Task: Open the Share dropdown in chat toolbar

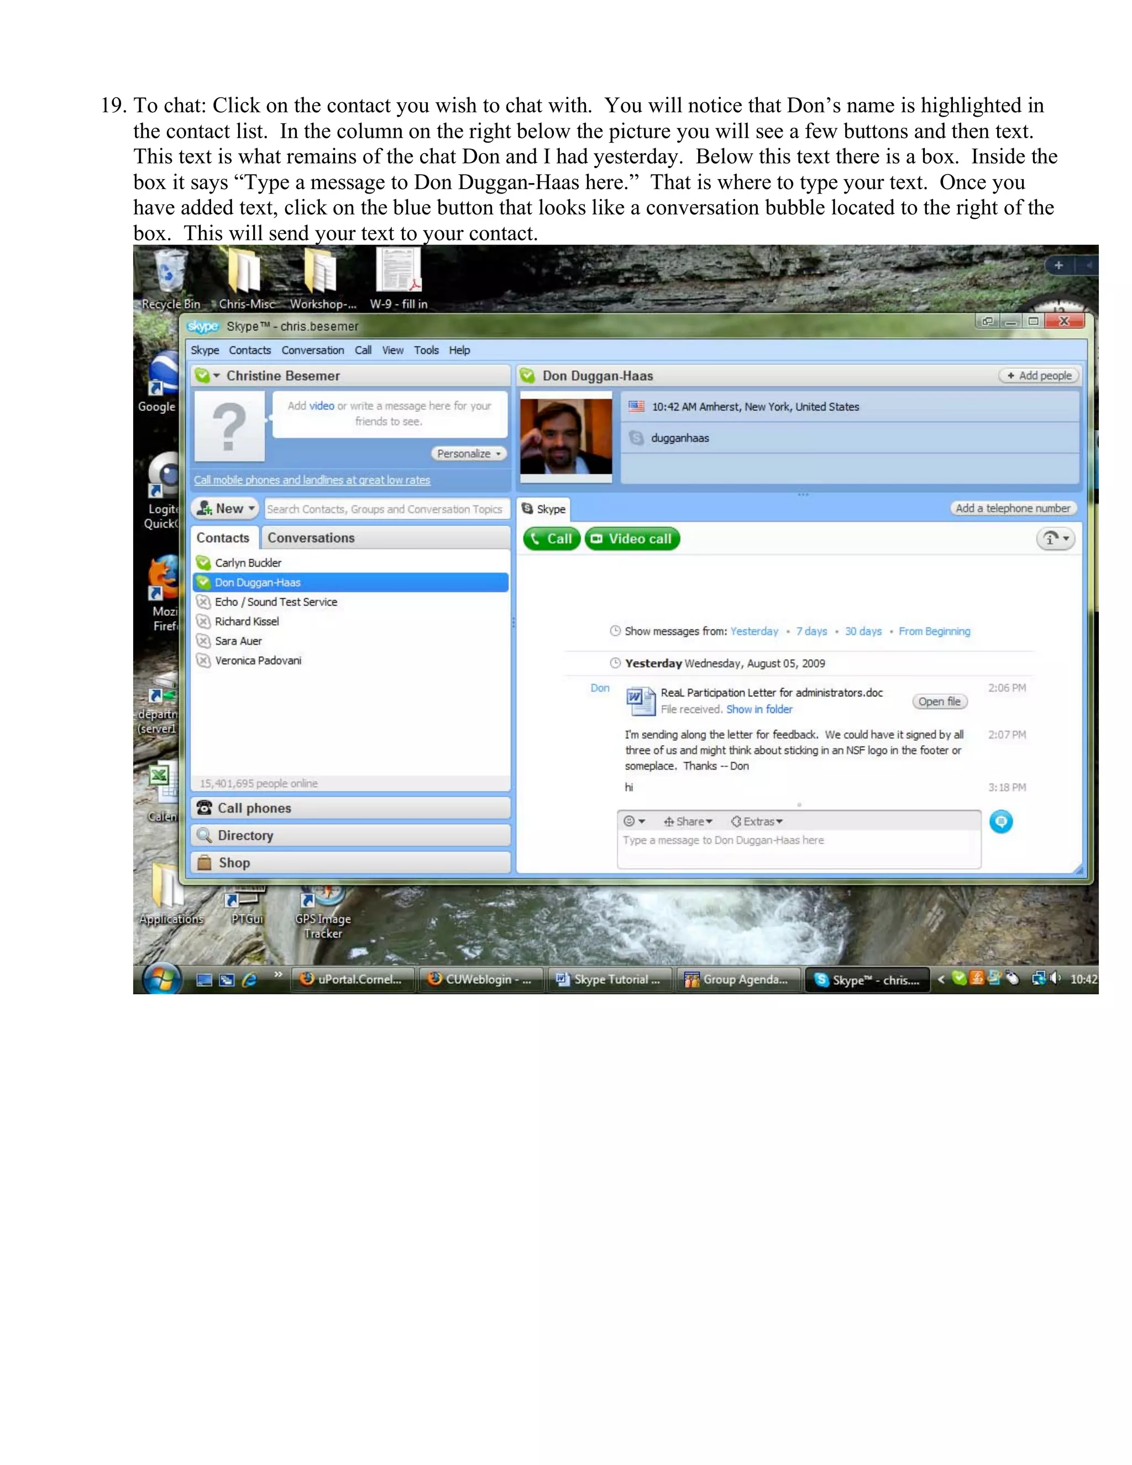Action: click(x=688, y=821)
